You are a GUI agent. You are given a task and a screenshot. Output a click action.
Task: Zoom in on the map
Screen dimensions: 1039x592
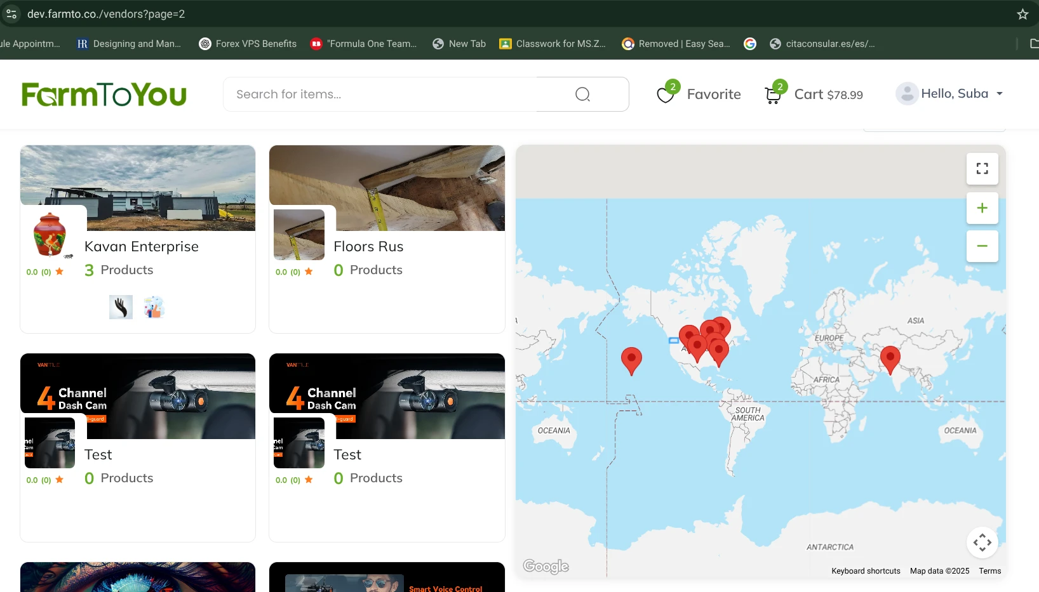pyautogui.click(x=982, y=208)
